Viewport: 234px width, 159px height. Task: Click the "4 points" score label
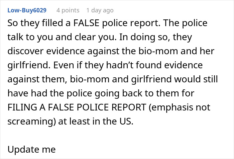click(68, 10)
